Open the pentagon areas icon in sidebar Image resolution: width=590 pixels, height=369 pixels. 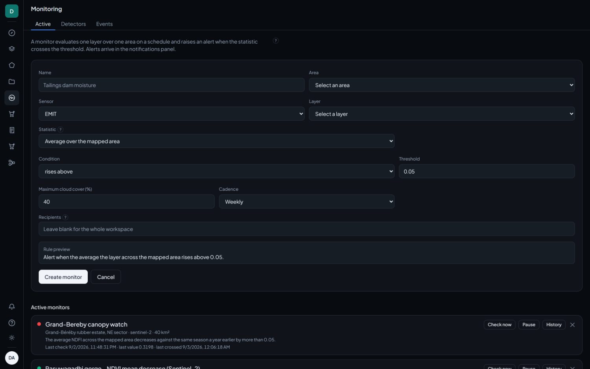click(x=12, y=65)
